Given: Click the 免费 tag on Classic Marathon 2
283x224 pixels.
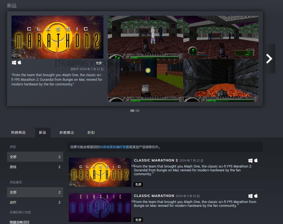Looking at the screenshot, I should click(x=138, y=185).
